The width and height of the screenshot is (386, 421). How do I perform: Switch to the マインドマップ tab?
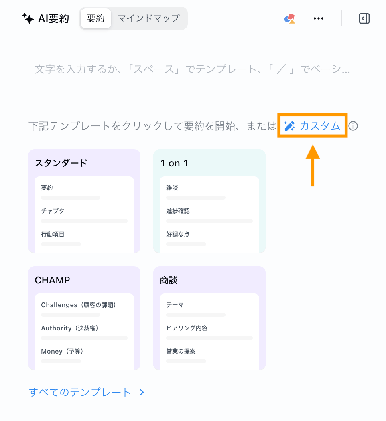(x=149, y=18)
